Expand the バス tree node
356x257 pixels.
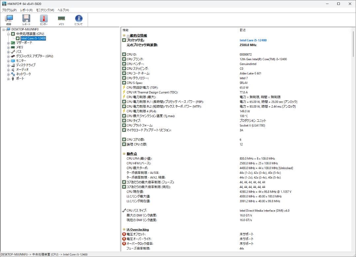tap(8, 52)
